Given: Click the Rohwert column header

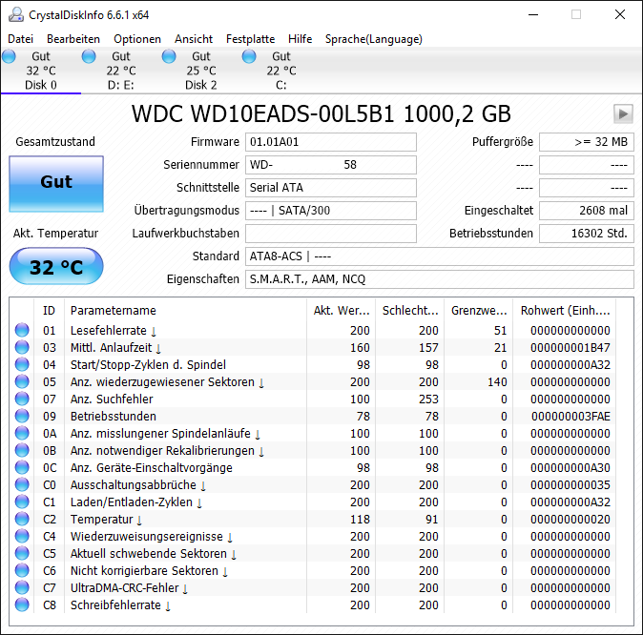Looking at the screenshot, I should (565, 310).
